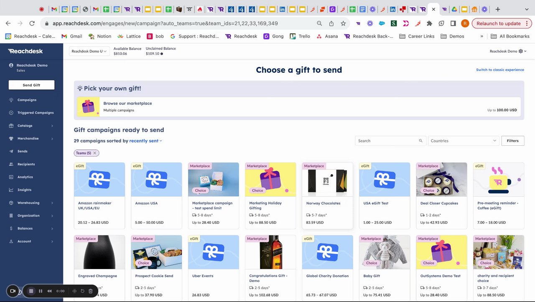Screen dimensions: 535x302
Task: Open Browse our marketplace row
Action: (299, 107)
